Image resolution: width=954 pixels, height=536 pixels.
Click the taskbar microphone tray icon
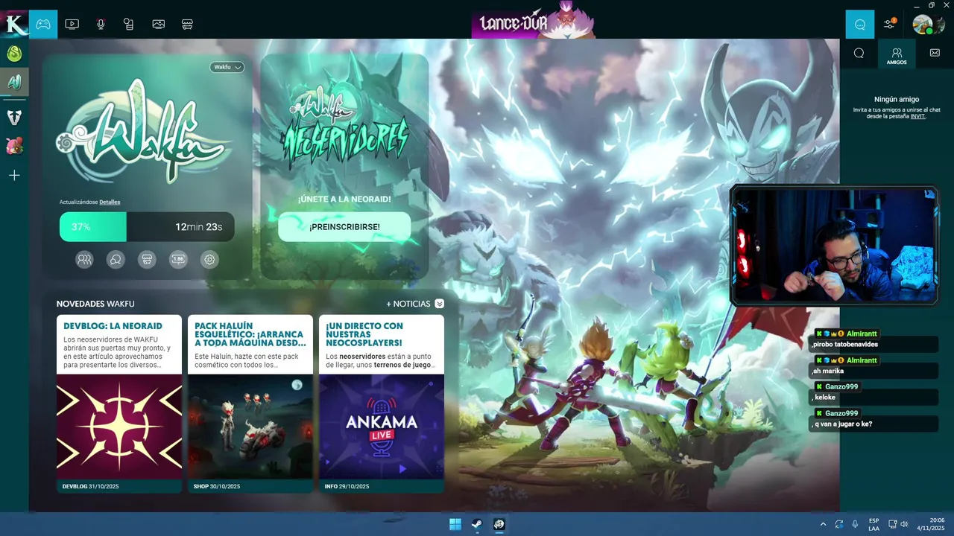tap(855, 524)
